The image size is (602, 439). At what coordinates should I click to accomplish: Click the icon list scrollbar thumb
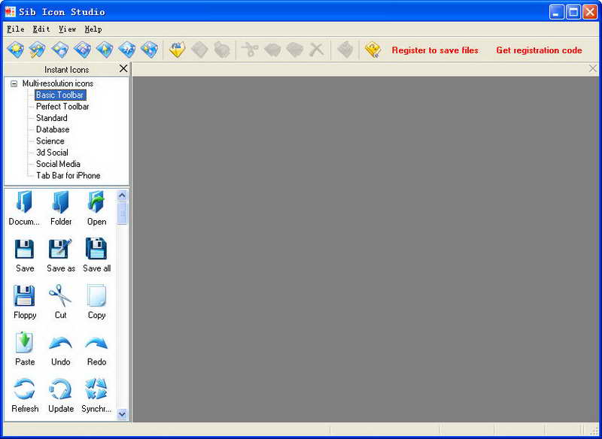coord(122,213)
